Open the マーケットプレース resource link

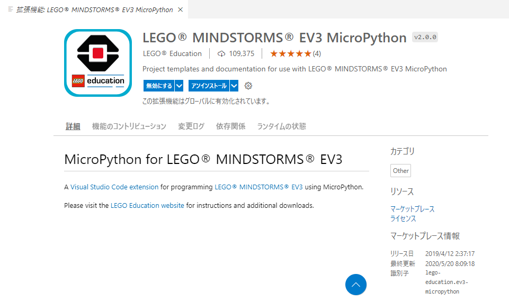pos(412,209)
